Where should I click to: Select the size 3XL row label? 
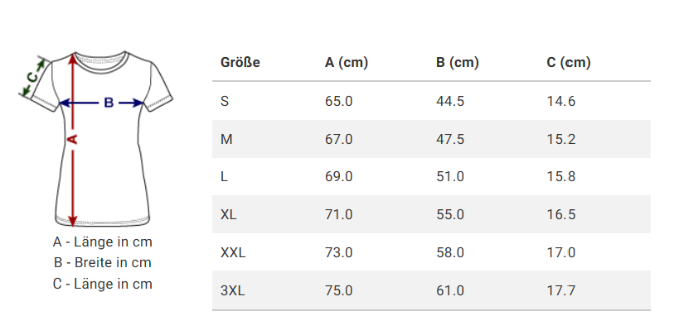click(232, 290)
